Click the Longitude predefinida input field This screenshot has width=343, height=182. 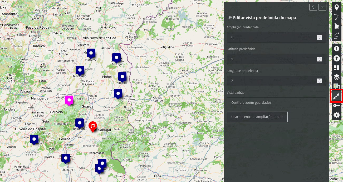click(276, 81)
